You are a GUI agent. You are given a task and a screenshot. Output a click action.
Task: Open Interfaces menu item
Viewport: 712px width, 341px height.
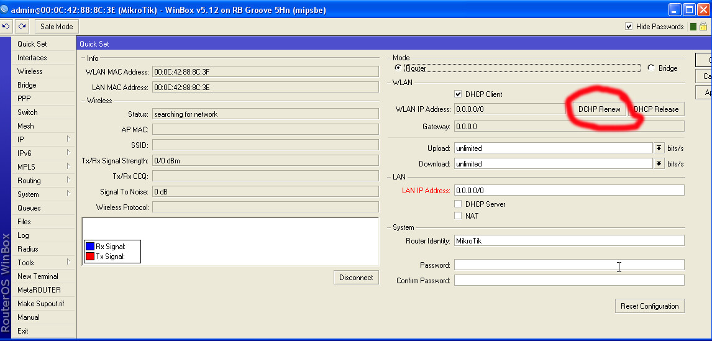click(x=43, y=58)
